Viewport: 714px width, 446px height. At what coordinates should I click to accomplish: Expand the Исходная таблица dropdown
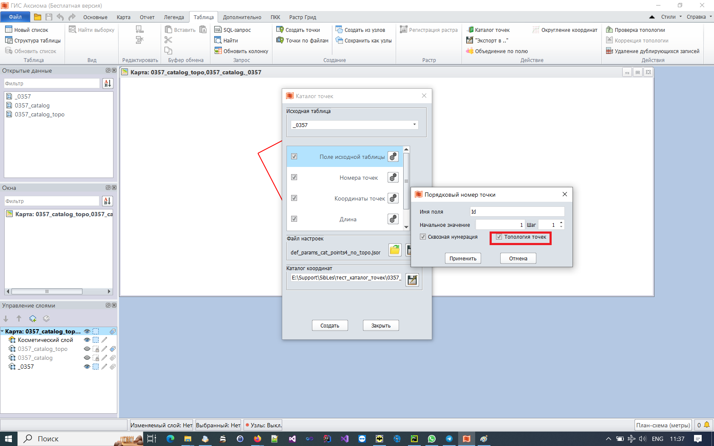click(414, 125)
